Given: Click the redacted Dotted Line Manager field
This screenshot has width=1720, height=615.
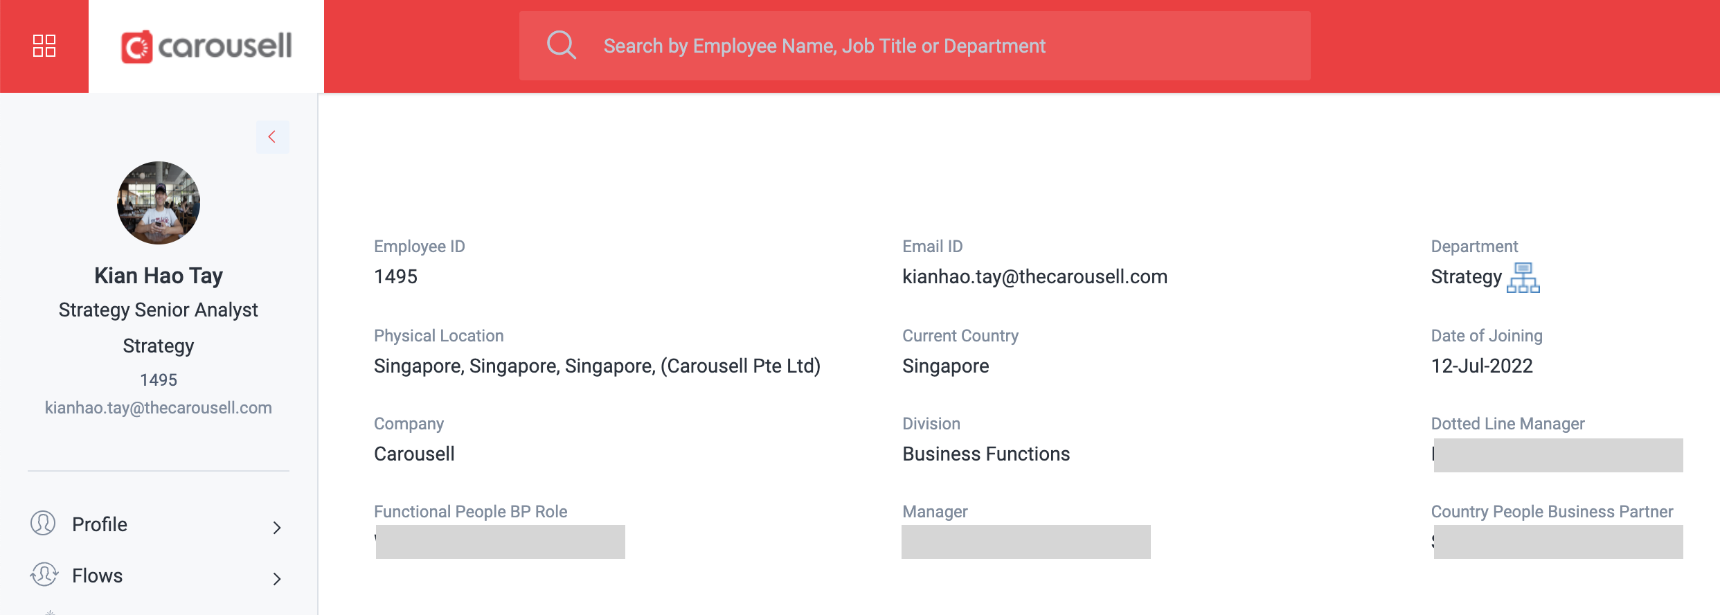Looking at the screenshot, I should click(x=1558, y=455).
